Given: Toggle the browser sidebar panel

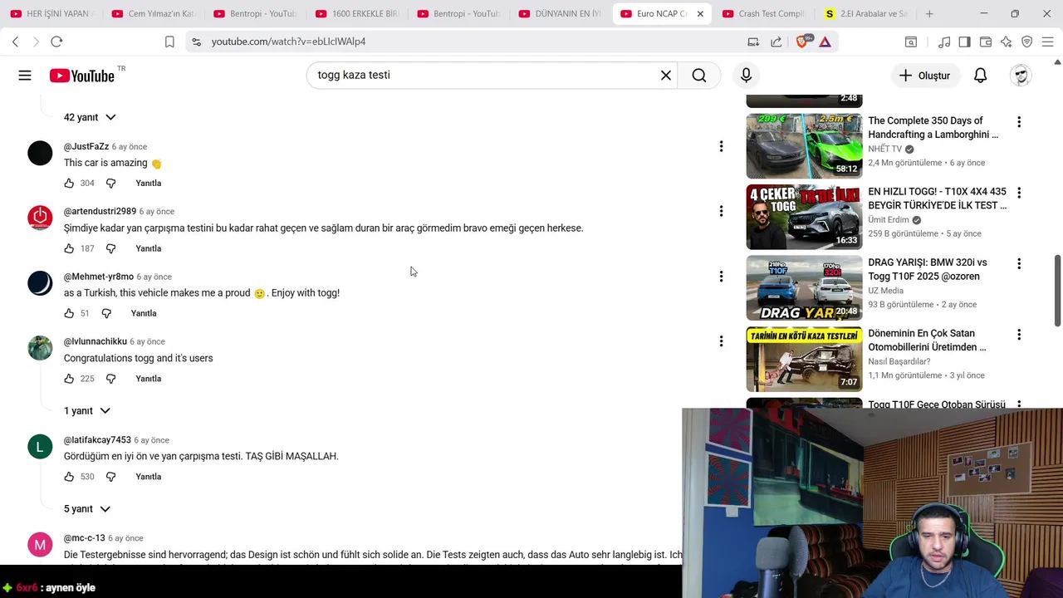Looking at the screenshot, I should (964, 42).
